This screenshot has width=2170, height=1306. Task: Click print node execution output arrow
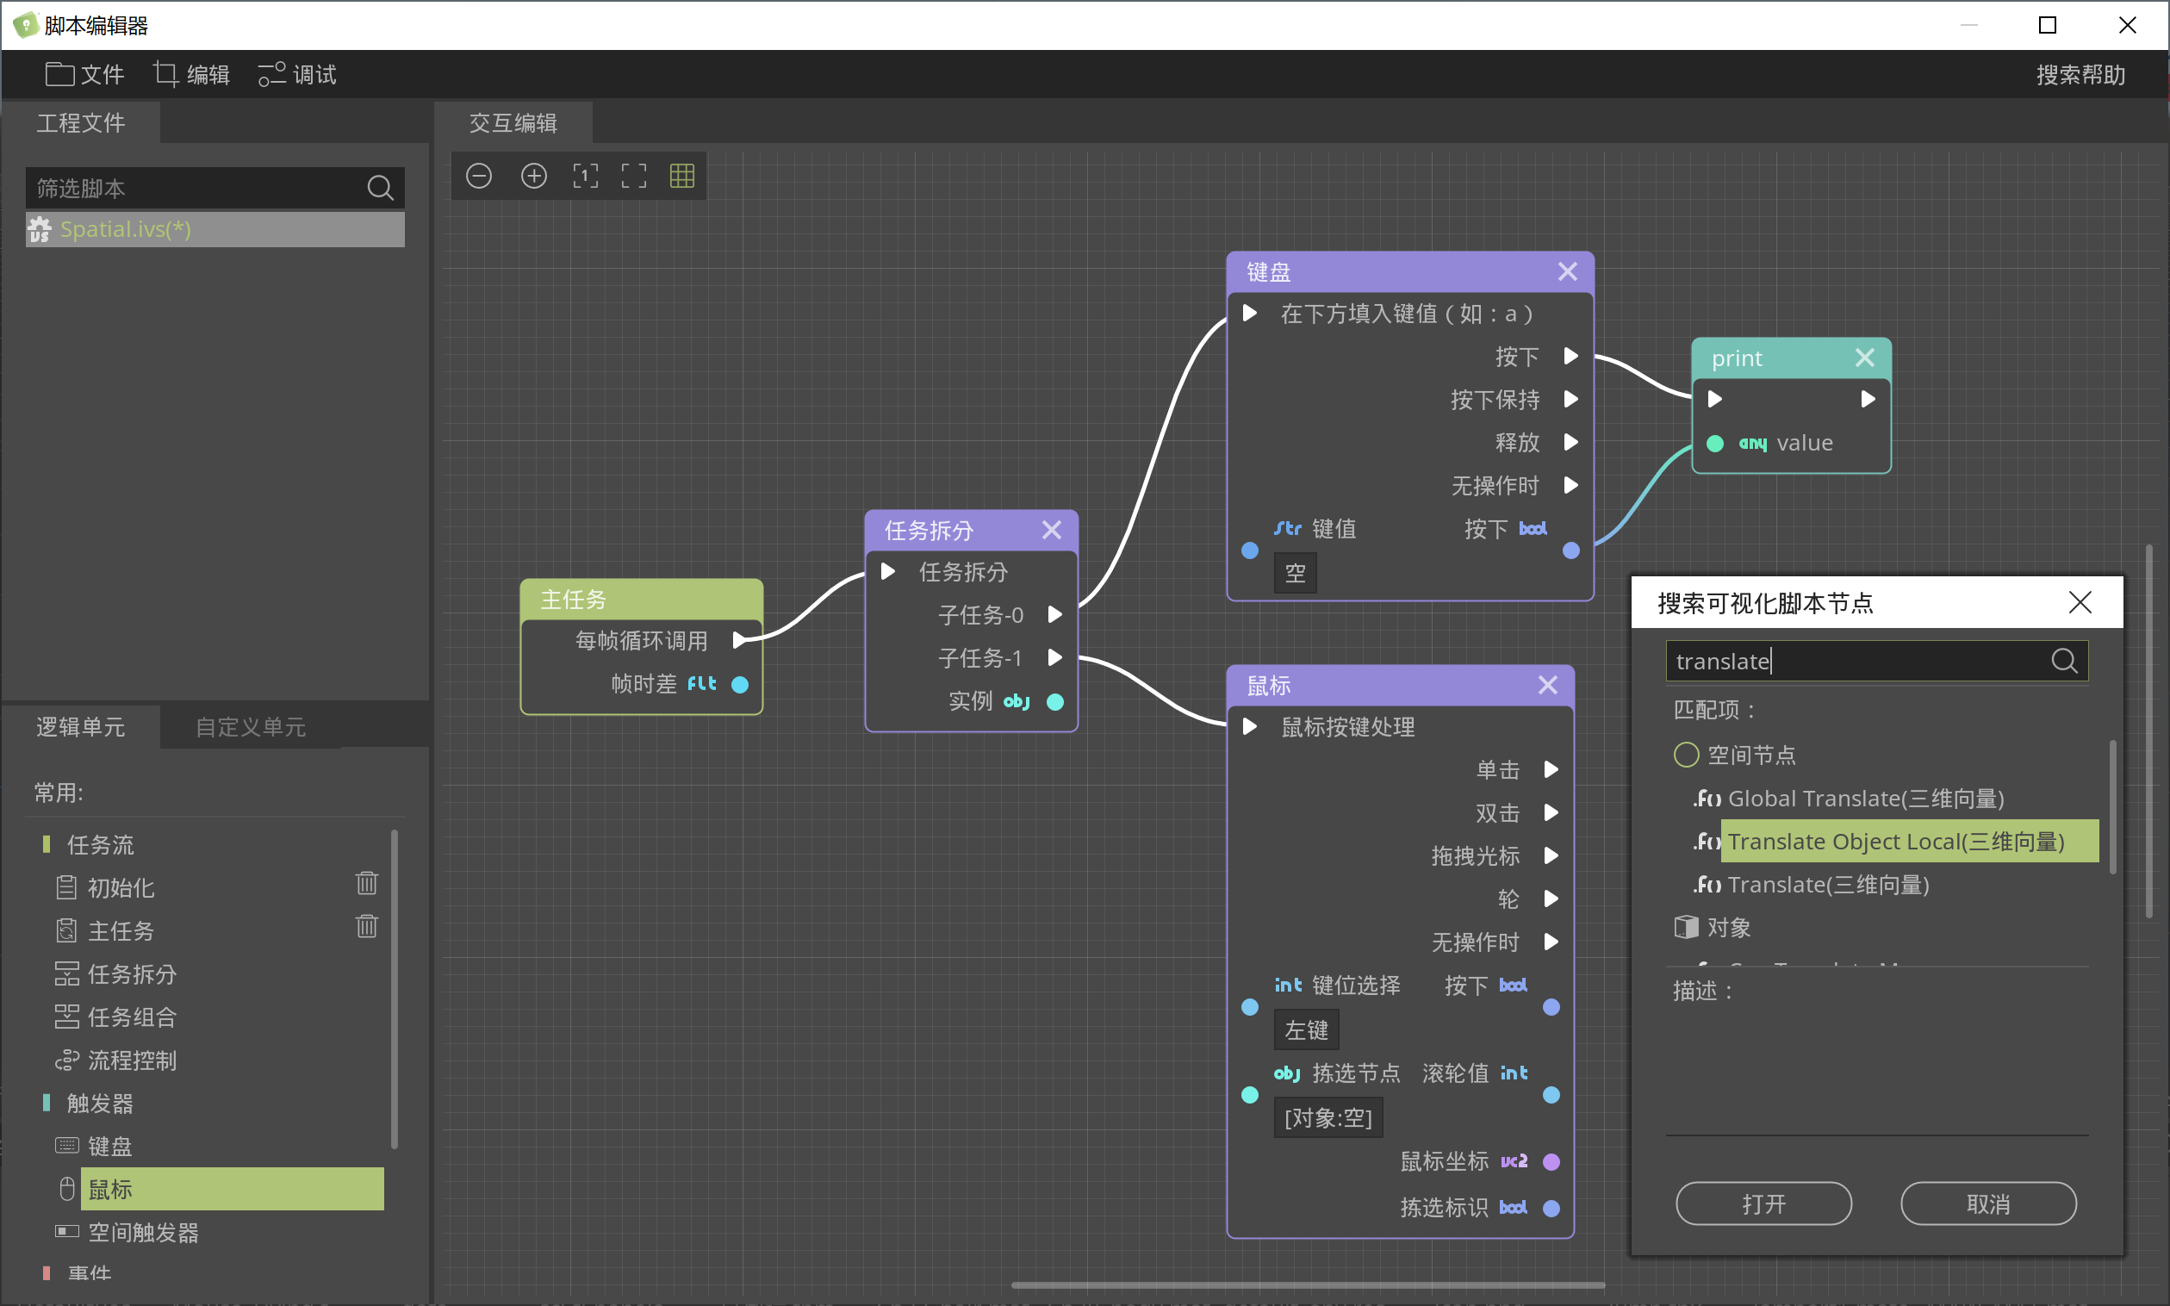(1868, 400)
